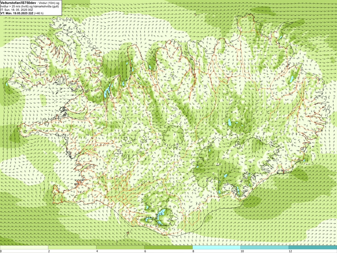Pick the teal above-12 m/s scale segment

pyautogui.click(x=313, y=247)
